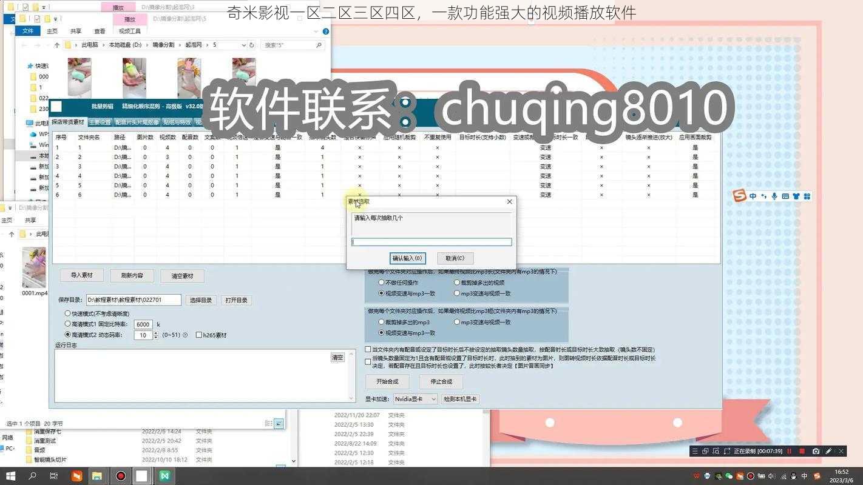Image resolution: width=863 pixels, height=485 pixels.
Task: Open the 贴纸与特效 tab
Action: [177, 122]
